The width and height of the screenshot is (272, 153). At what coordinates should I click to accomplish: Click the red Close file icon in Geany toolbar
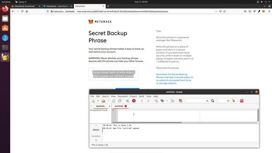134,101
